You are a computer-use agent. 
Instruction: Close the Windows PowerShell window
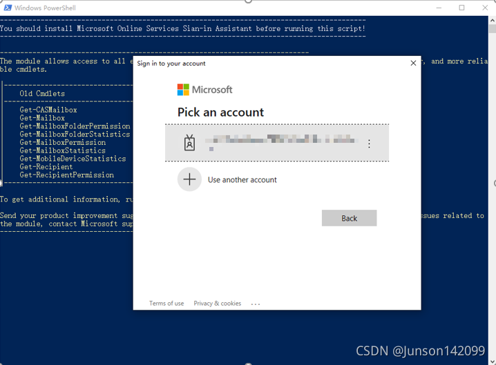pos(485,8)
